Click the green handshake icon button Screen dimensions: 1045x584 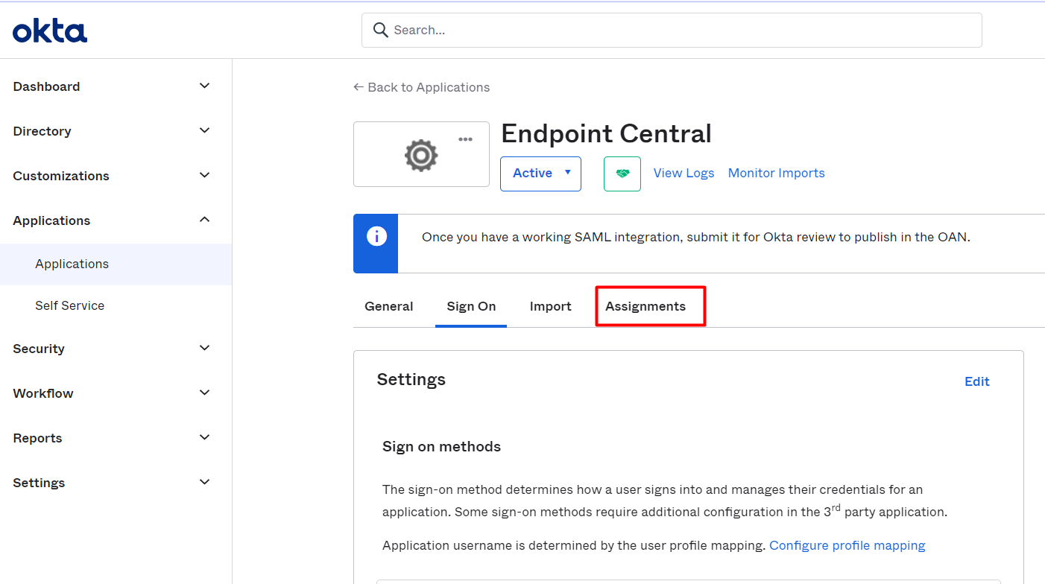(622, 173)
